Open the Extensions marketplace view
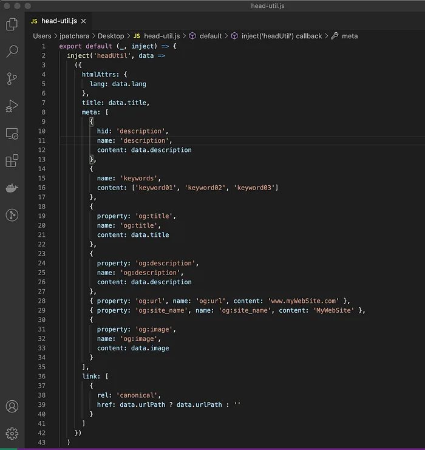The width and height of the screenshot is (425, 450). [x=12, y=161]
